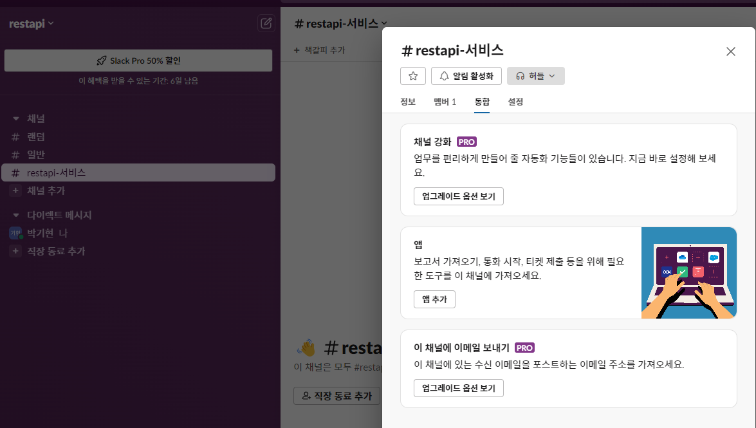
Task: Switch to the 멤버 1 tab
Action: point(445,102)
